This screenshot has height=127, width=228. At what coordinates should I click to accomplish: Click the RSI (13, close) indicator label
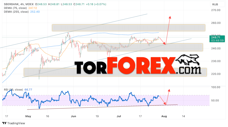[x=13, y=89]
